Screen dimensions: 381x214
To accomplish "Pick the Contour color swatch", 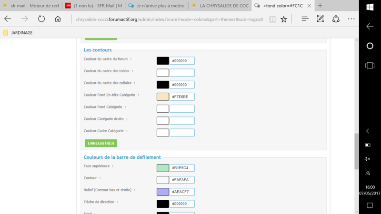I will pyautogui.click(x=163, y=180).
